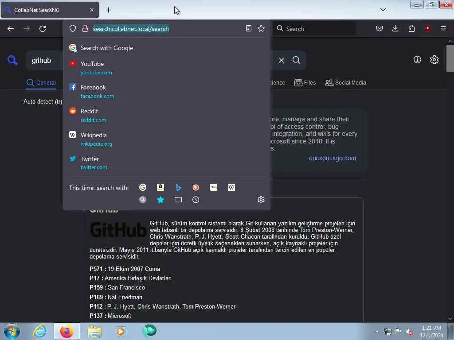Switch to the Files category tab
Viewport: 454px width, 340px height.
click(x=305, y=83)
